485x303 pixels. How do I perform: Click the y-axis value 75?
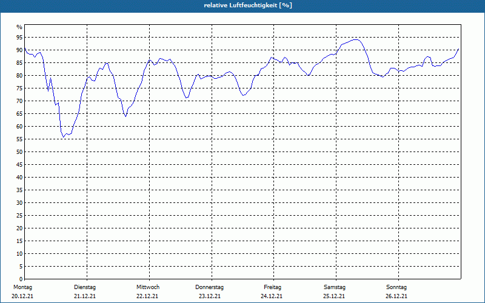tap(19, 88)
